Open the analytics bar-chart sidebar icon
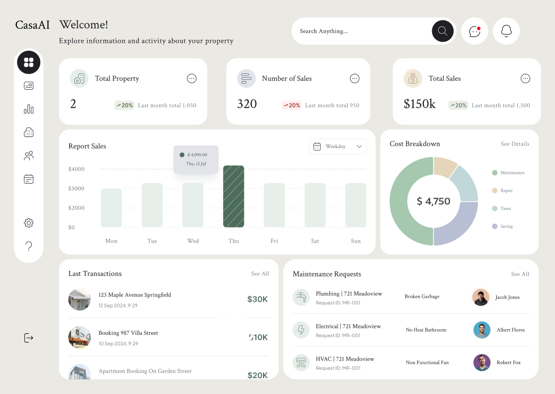Screen dimensions: 555x394 (28, 109)
